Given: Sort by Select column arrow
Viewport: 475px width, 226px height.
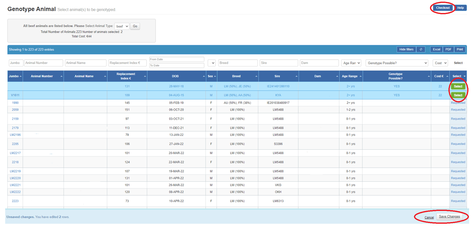Looking at the screenshot, I should tap(464, 77).
